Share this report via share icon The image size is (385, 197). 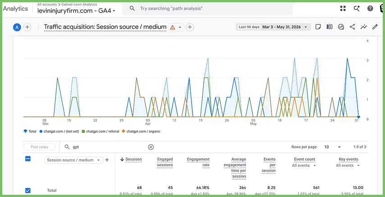(353, 27)
